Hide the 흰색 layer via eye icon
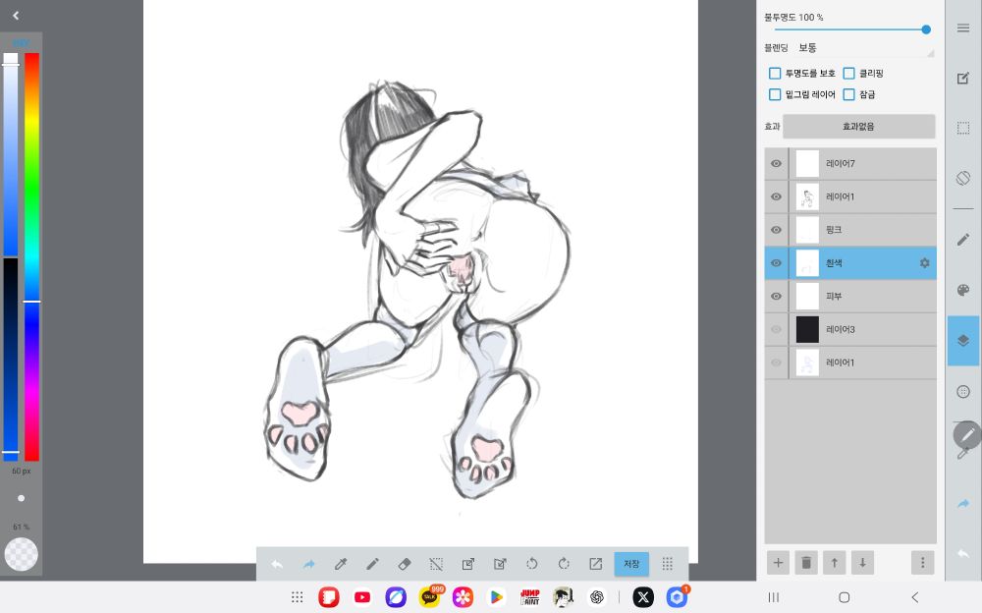Screen dimensions: 982x613 (776, 263)
